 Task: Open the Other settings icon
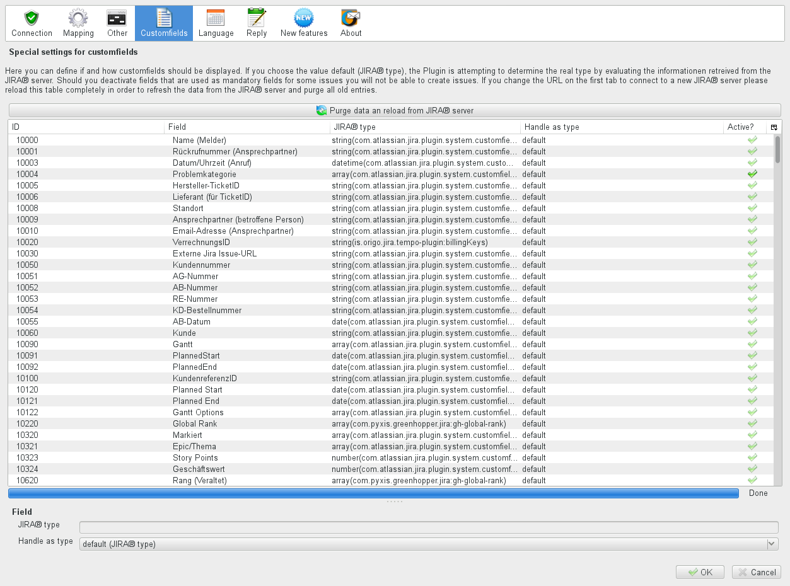117,18
